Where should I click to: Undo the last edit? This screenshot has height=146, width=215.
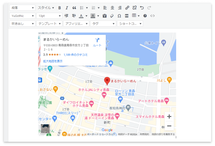[x=142, y=8]
